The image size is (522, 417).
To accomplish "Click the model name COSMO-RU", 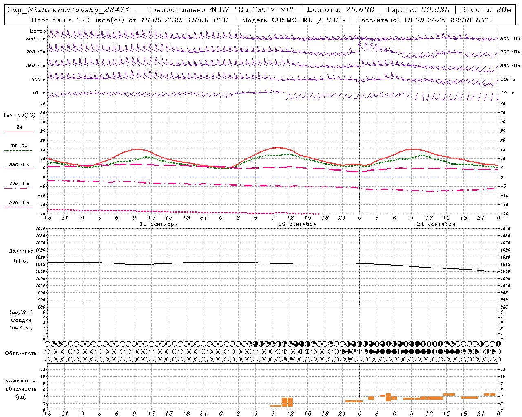I will click(292, 20).
